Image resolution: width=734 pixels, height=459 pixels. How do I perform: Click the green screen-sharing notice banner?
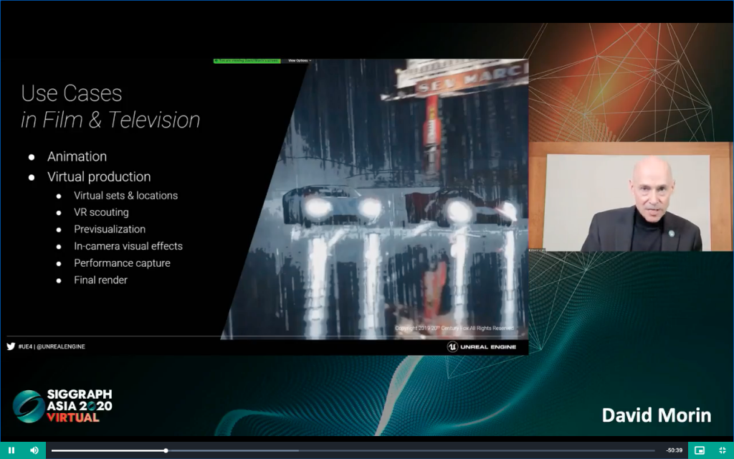(x=247, y=61)
